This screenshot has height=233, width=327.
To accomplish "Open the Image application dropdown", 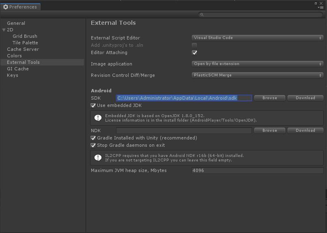I will [x=257, y=64].
